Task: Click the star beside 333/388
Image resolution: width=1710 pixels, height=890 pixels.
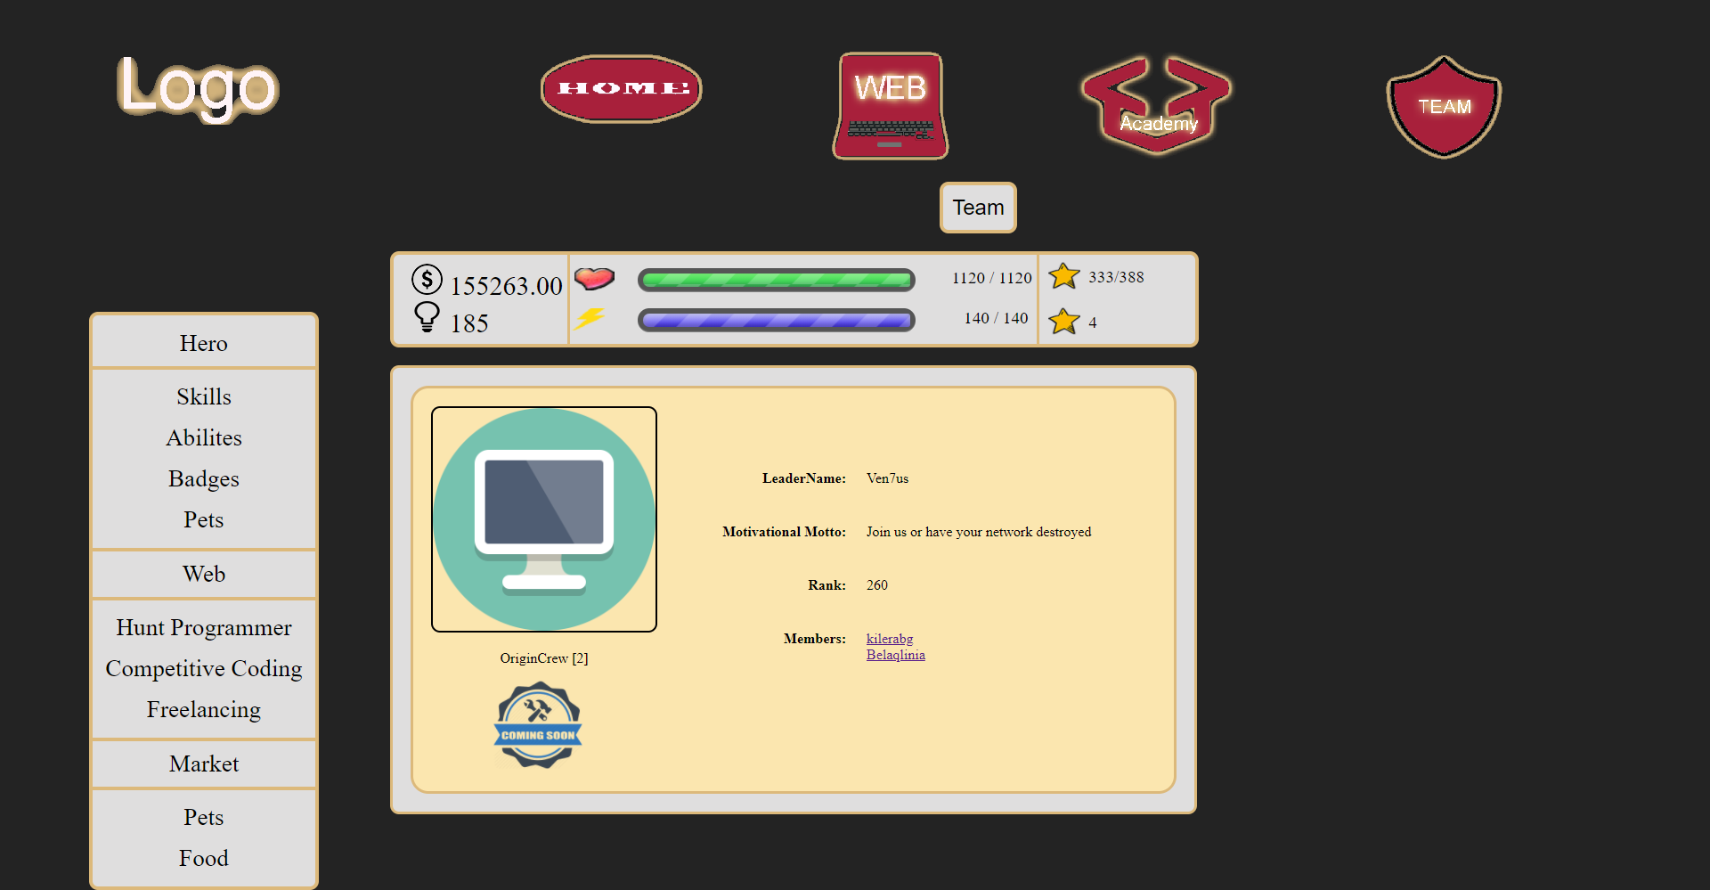Action: (1064, 276)
